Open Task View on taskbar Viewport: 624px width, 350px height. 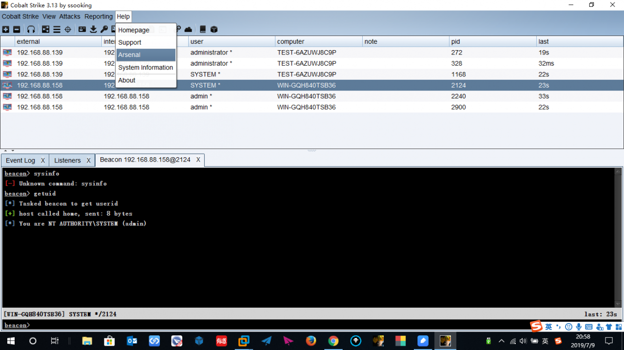(x=55, y=341)
